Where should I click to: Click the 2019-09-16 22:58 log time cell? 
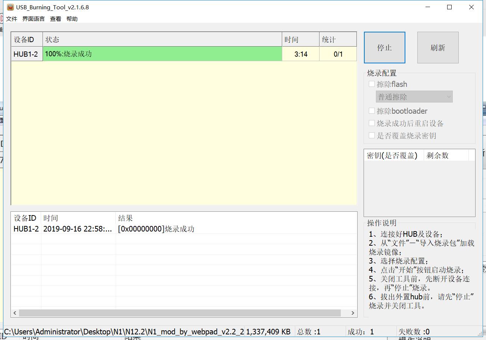pyautogui.click(x=78, y=229)
